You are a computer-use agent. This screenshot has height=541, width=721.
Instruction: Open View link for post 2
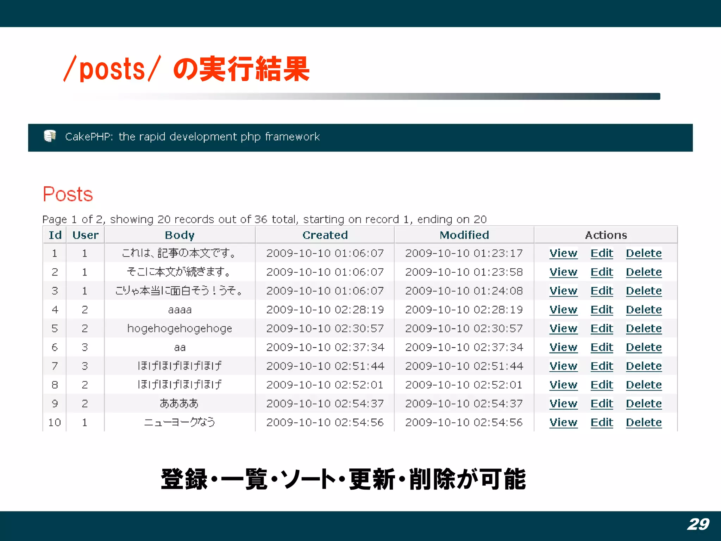tap(563, 272)
